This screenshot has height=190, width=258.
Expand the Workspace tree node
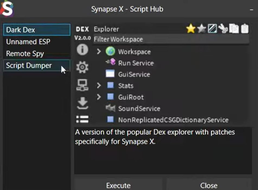point(99,51)
